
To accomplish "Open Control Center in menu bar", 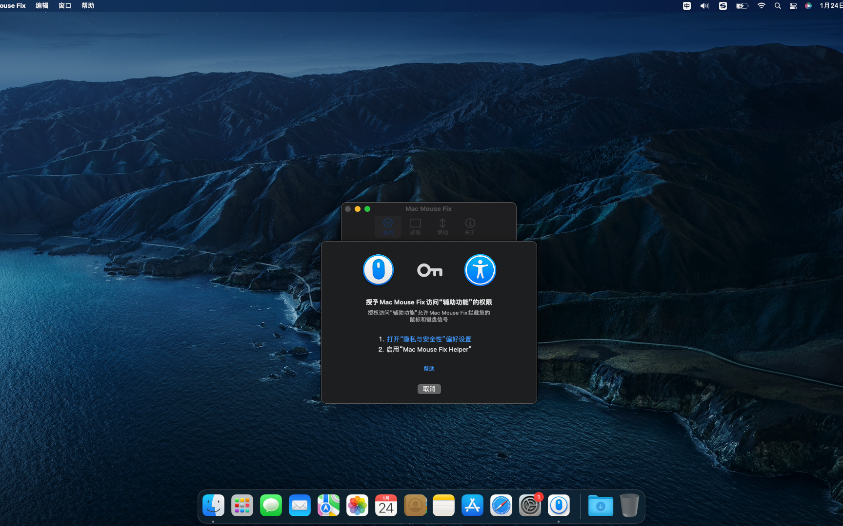I will (793, 6).
